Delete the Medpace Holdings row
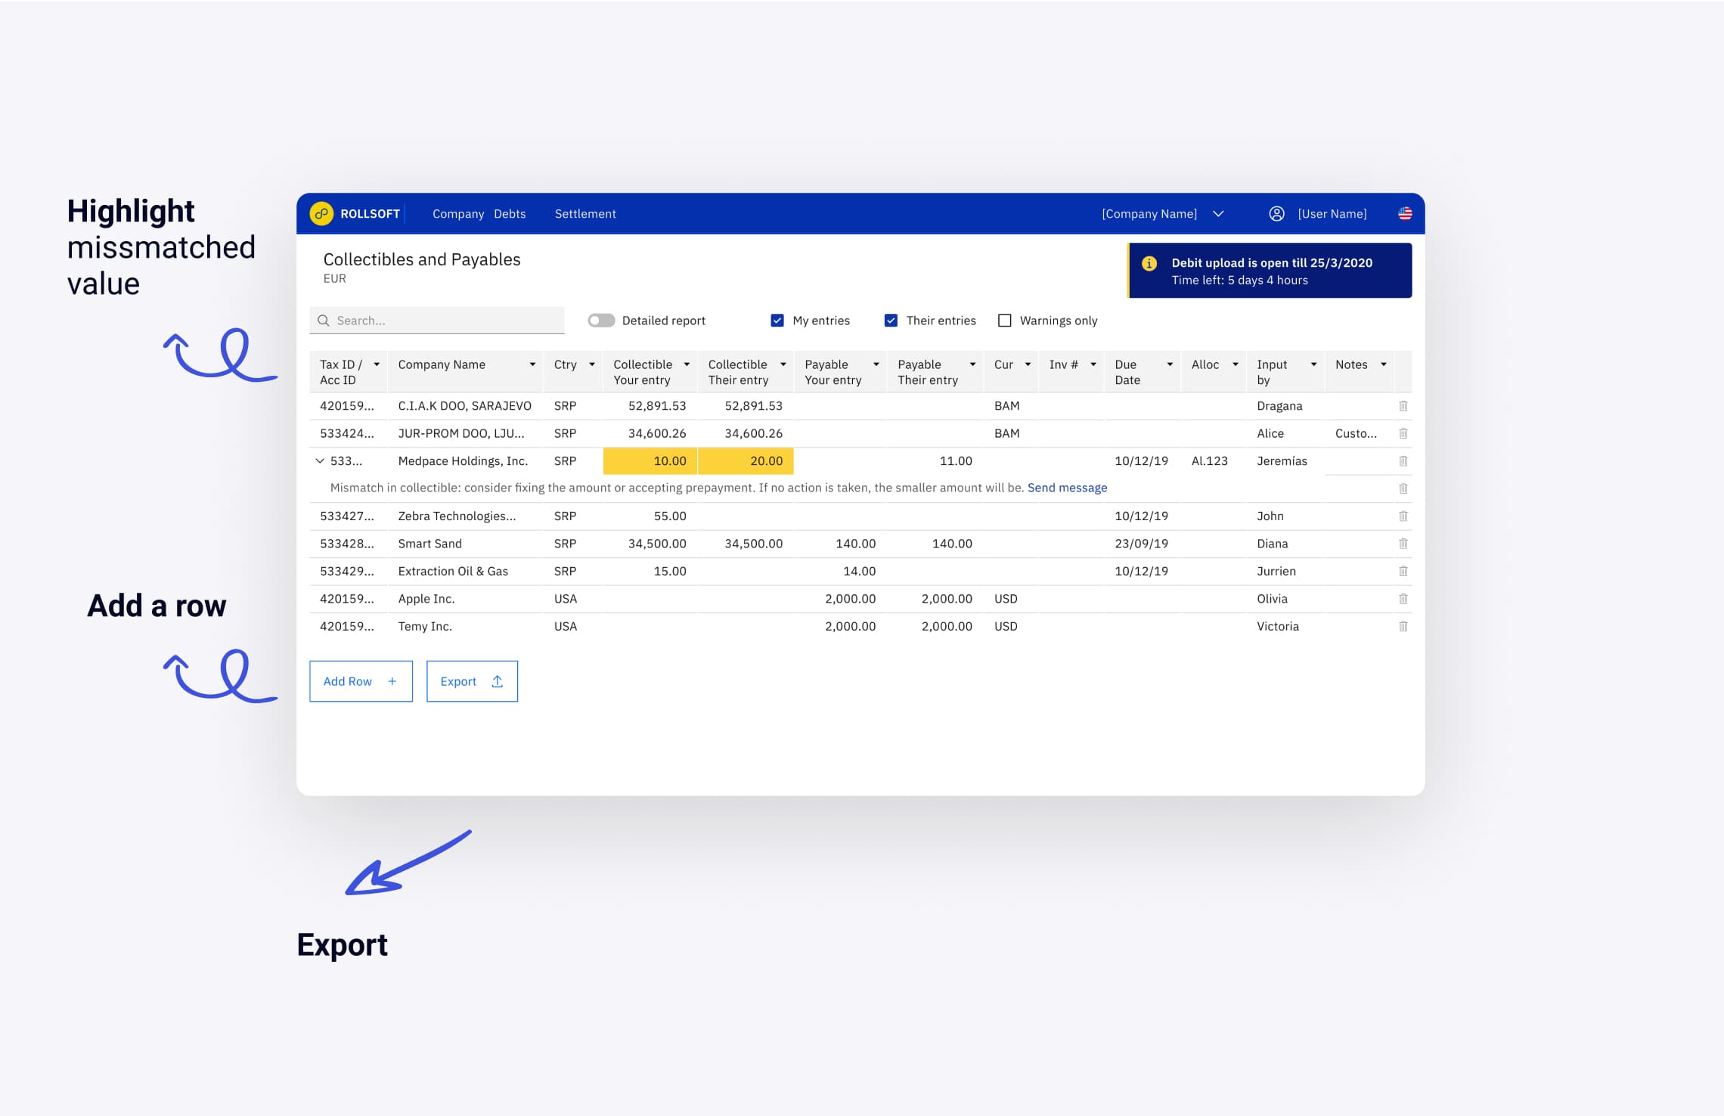Screen dimensions: 1724x1116 [x=1403, y=461]
